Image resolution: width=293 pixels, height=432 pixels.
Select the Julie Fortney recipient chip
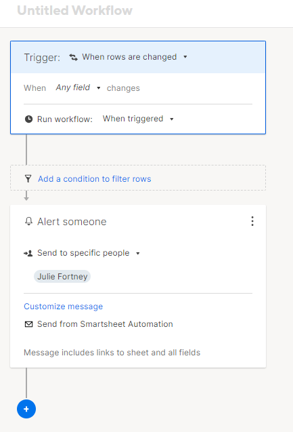pyautogui.click(x=62, y=276)
